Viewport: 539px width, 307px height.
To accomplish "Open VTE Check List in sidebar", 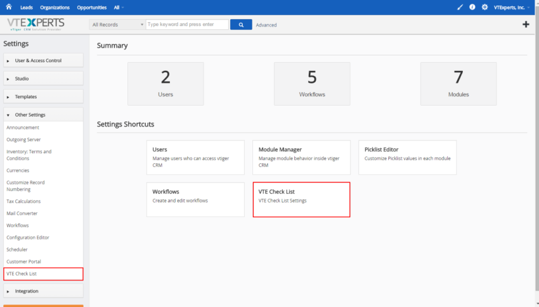I will tap(43, 273).
